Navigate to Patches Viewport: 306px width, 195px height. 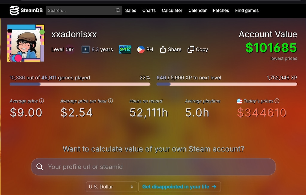221,10
